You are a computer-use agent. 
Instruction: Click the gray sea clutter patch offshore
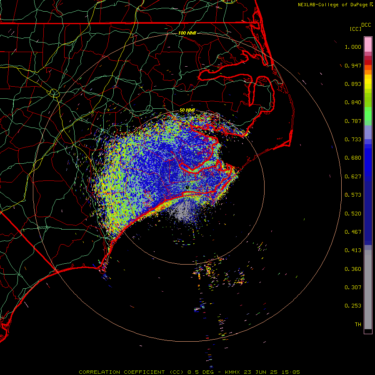(183, 210)
